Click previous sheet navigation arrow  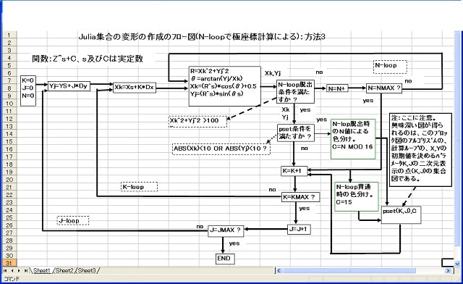pos(12,270)
